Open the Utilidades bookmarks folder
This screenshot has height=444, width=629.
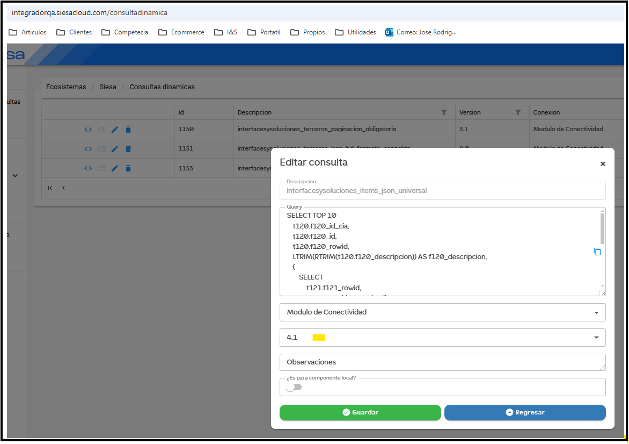click(355, 32)
